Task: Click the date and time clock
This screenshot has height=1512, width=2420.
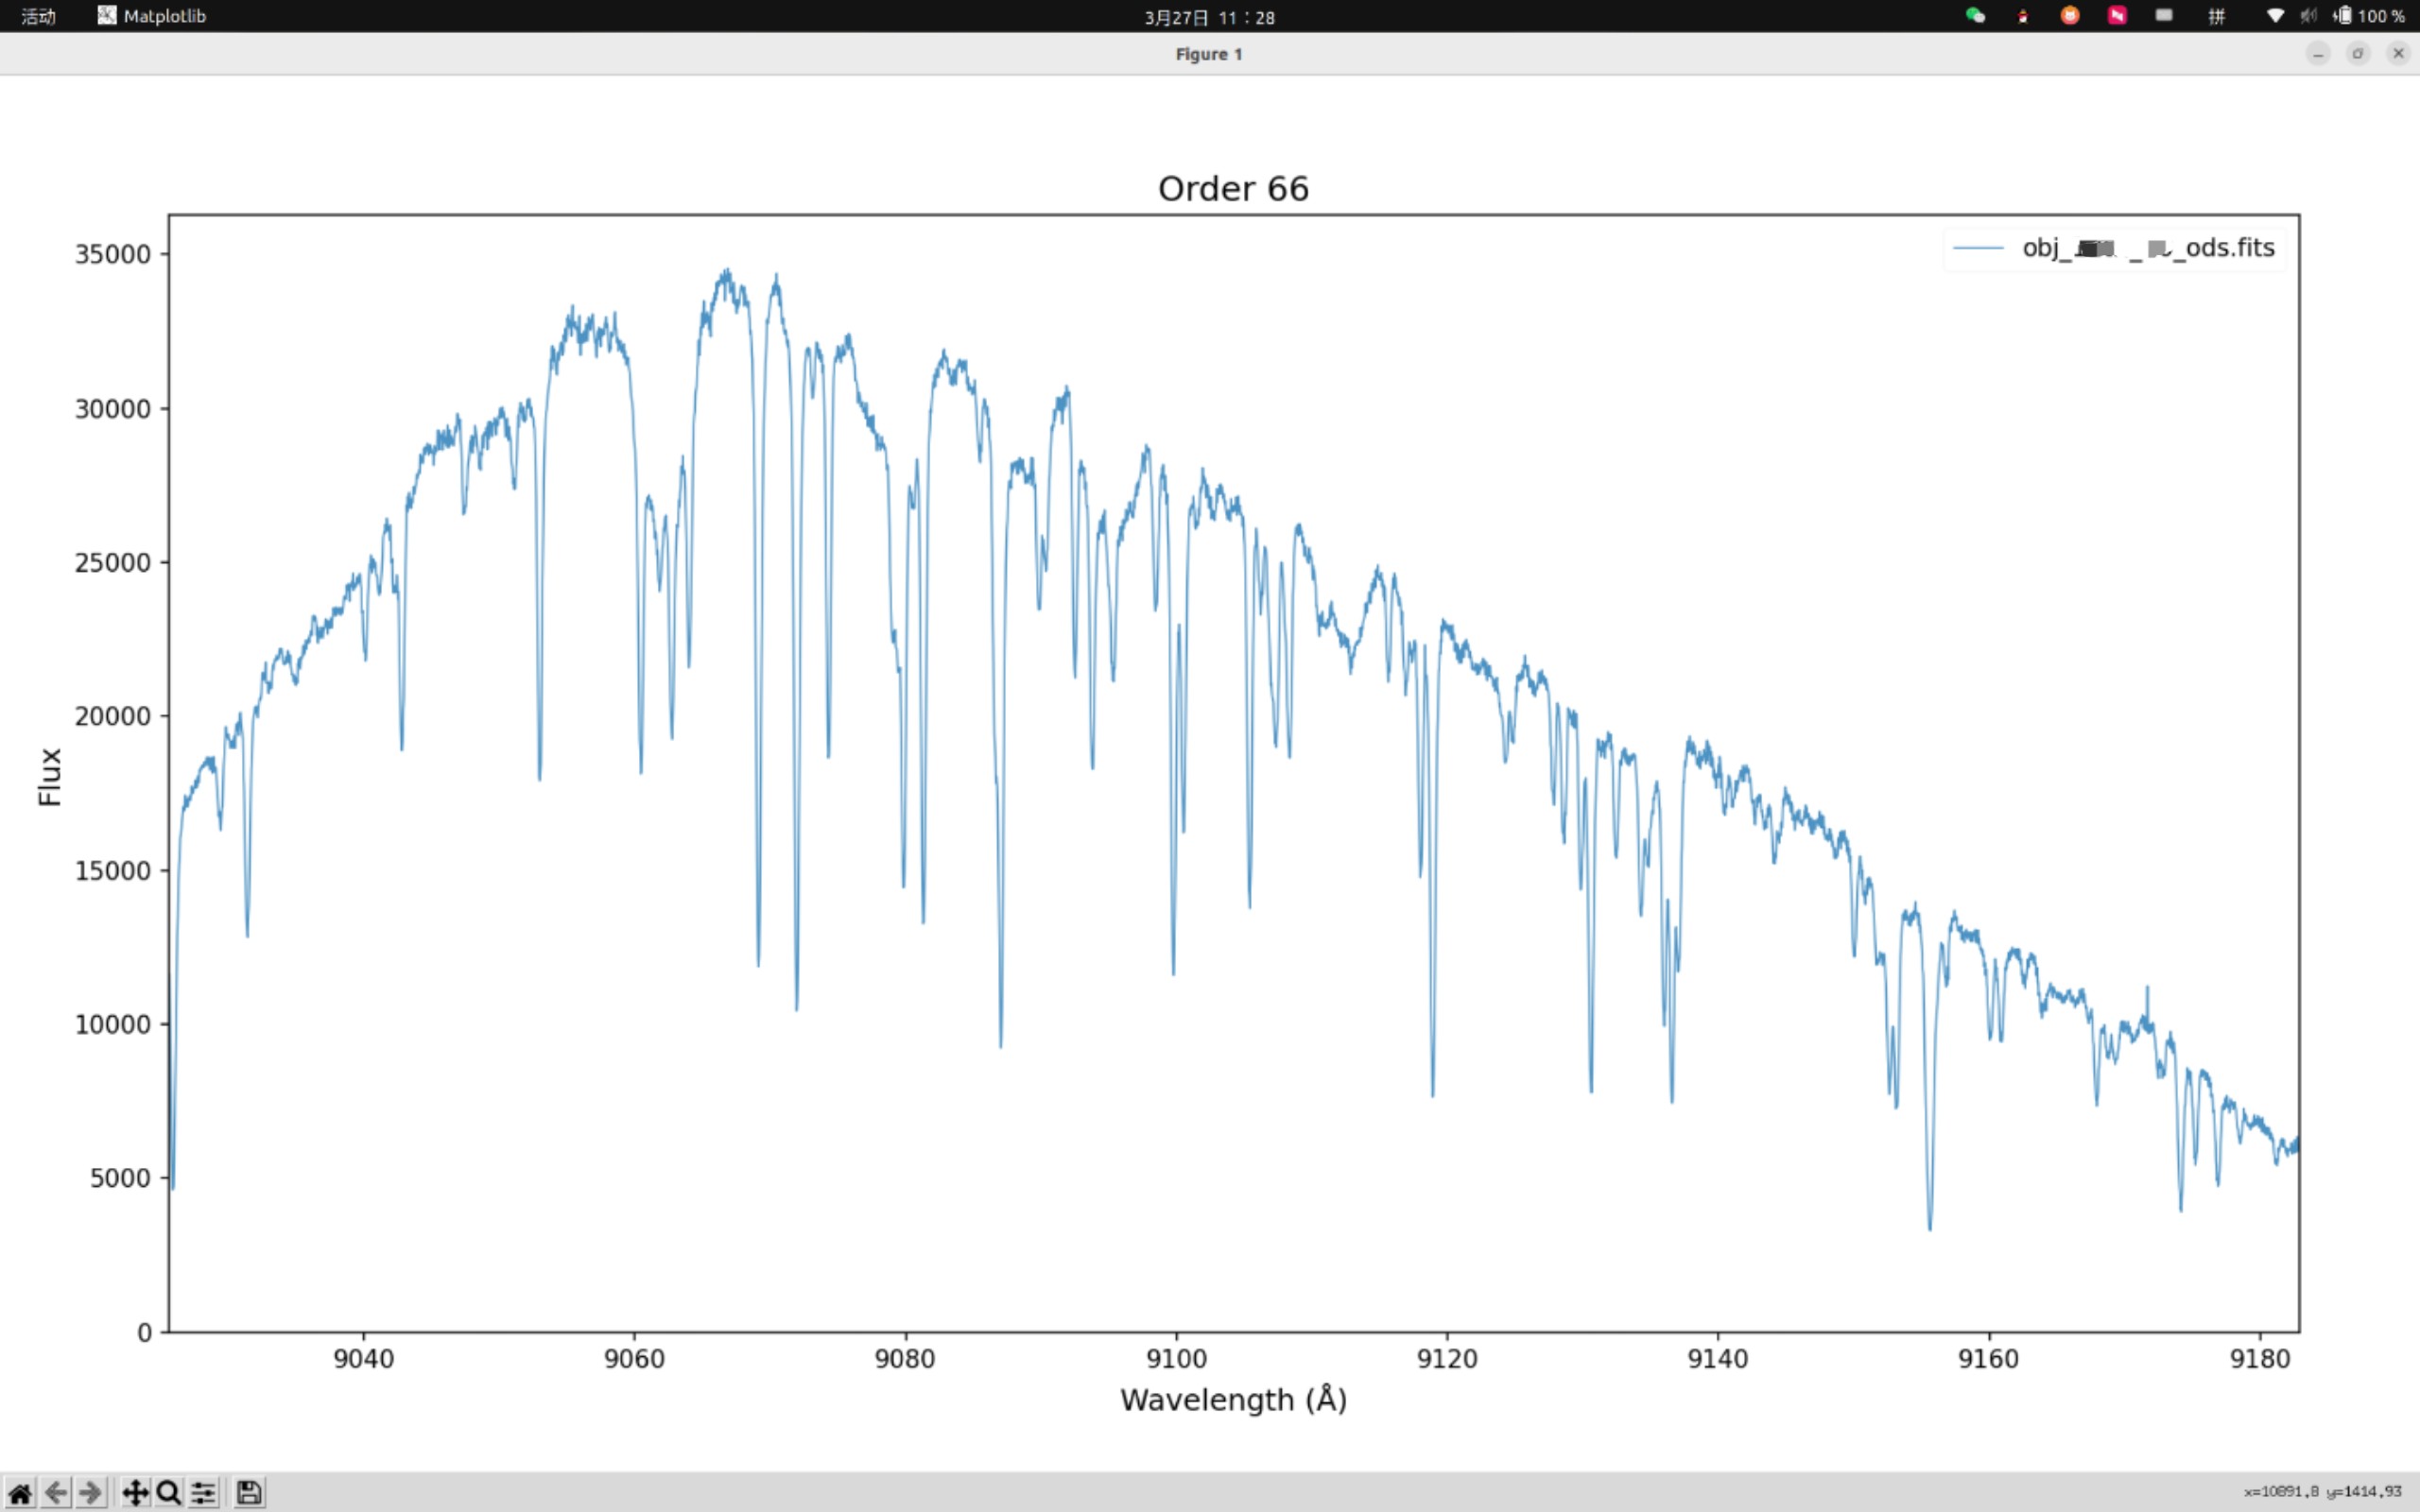Action: coord(1209,17)
